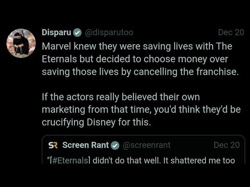The image size is (250, 187).
Task: Click the Screen Rant account name
Action: pos(85,145)
